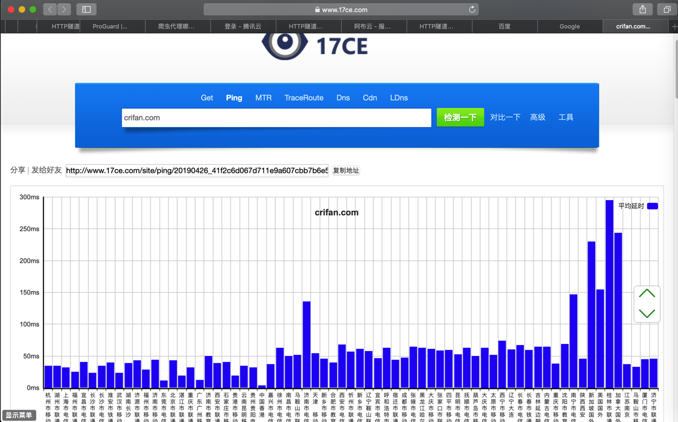678x422 pixels.
Task: Select the Ping test mode
Action: click(x=234, y=98)
